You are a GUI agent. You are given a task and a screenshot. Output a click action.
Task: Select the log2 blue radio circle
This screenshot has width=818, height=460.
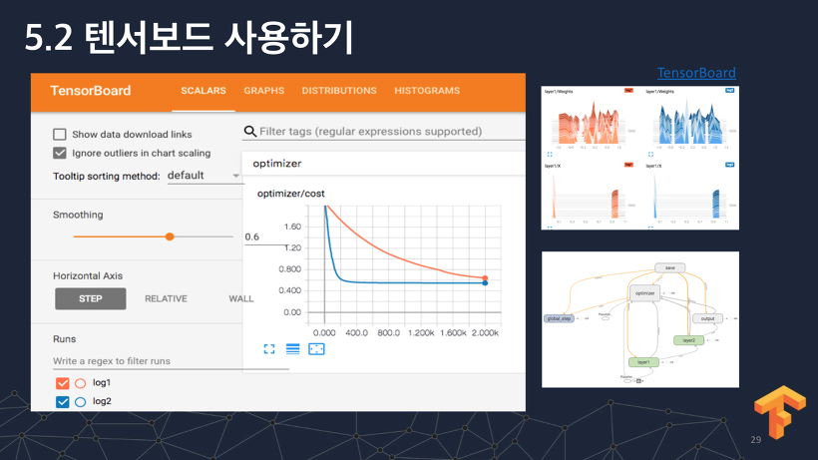[x=80, y=402]
